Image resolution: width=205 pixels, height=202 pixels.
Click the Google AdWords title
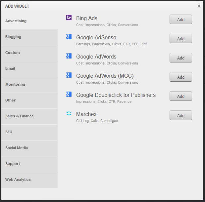pyautogui.click(x=96, y=57)
